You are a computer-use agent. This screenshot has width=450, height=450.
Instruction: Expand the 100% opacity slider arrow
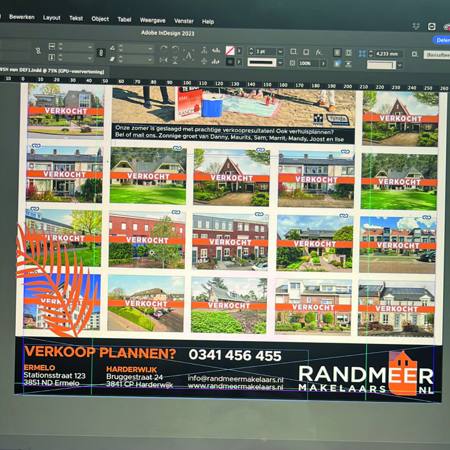click(x=323, y=64)
